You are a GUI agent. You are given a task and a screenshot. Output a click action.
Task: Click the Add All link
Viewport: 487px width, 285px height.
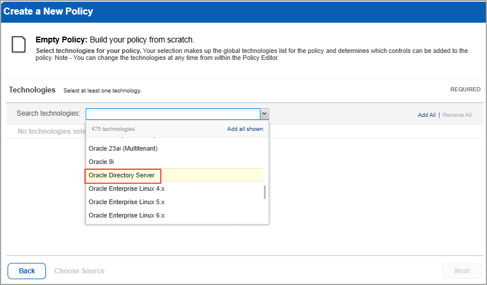pyautogui.click(x=426, y=115)
